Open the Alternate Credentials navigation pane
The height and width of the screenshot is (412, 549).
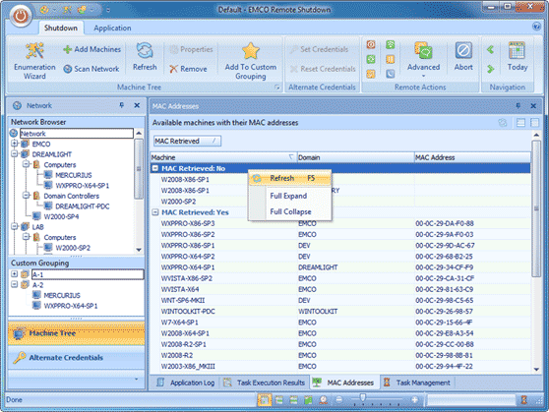tap(77, 357)
